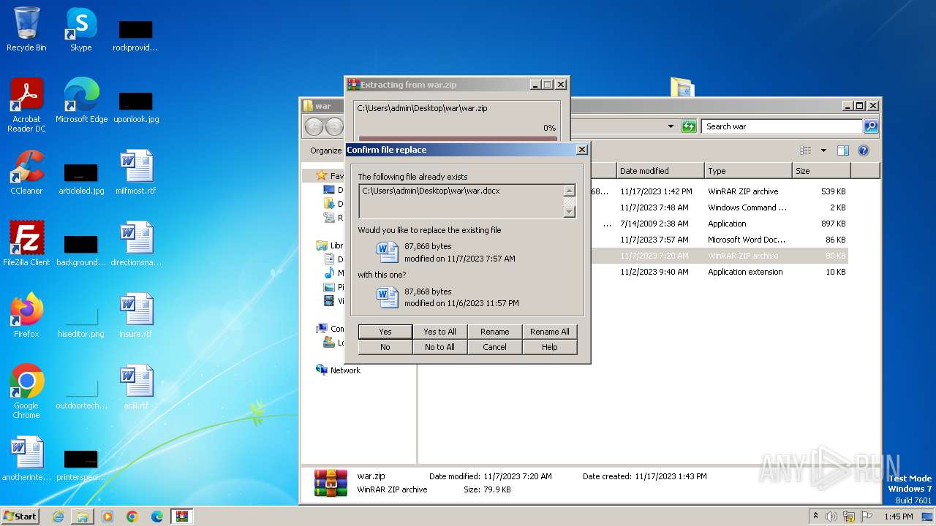Sort by Type column header
This screenshot has height=526, width=936.
[x=748, y=171]
